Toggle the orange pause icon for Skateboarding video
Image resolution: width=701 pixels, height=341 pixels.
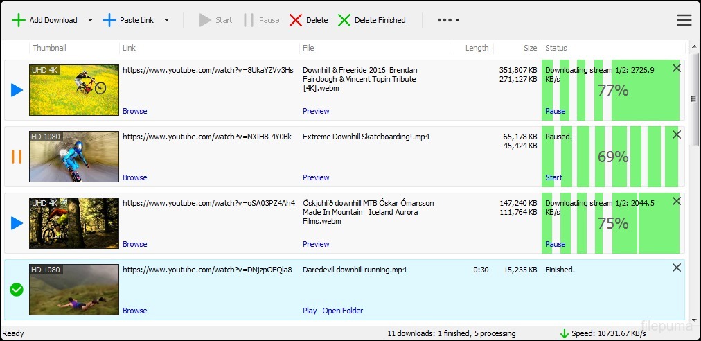pyautogui.click(x=17, y=157)
